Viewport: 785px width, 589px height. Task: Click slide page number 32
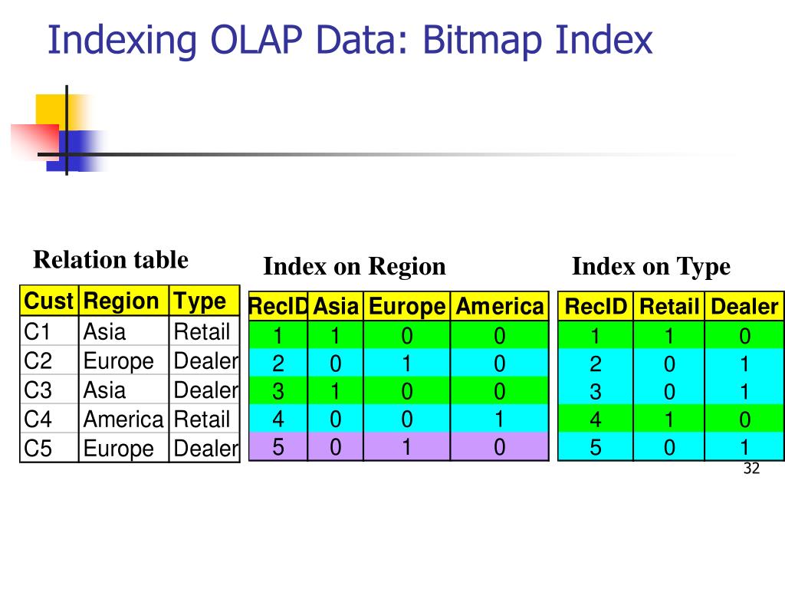pos(751,469)
